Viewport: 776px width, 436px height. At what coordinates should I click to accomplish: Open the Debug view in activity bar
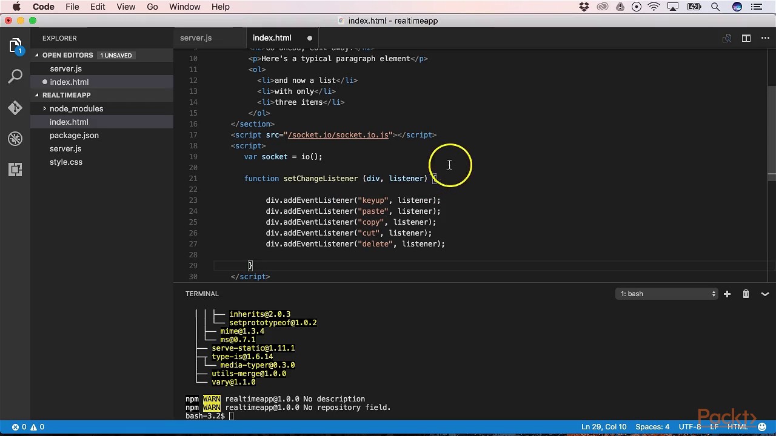pyautogui.click(x=15, y=139)
